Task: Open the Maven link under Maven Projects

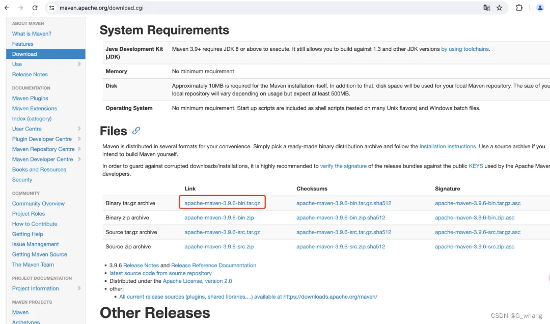Action: click(x=20, y=312)
